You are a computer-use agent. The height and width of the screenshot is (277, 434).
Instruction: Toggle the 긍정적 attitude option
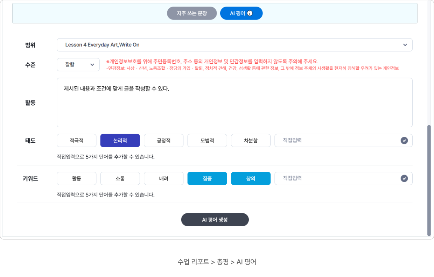click(x=163, y=141)
